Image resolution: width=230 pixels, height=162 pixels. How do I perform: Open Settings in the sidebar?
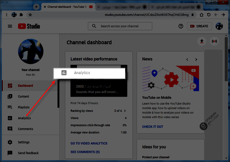(30, 142)
